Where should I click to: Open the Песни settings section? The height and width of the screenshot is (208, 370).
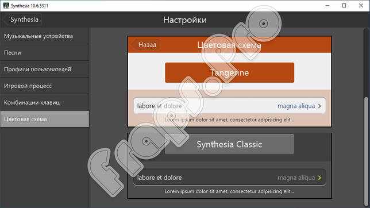coord(44,53)
